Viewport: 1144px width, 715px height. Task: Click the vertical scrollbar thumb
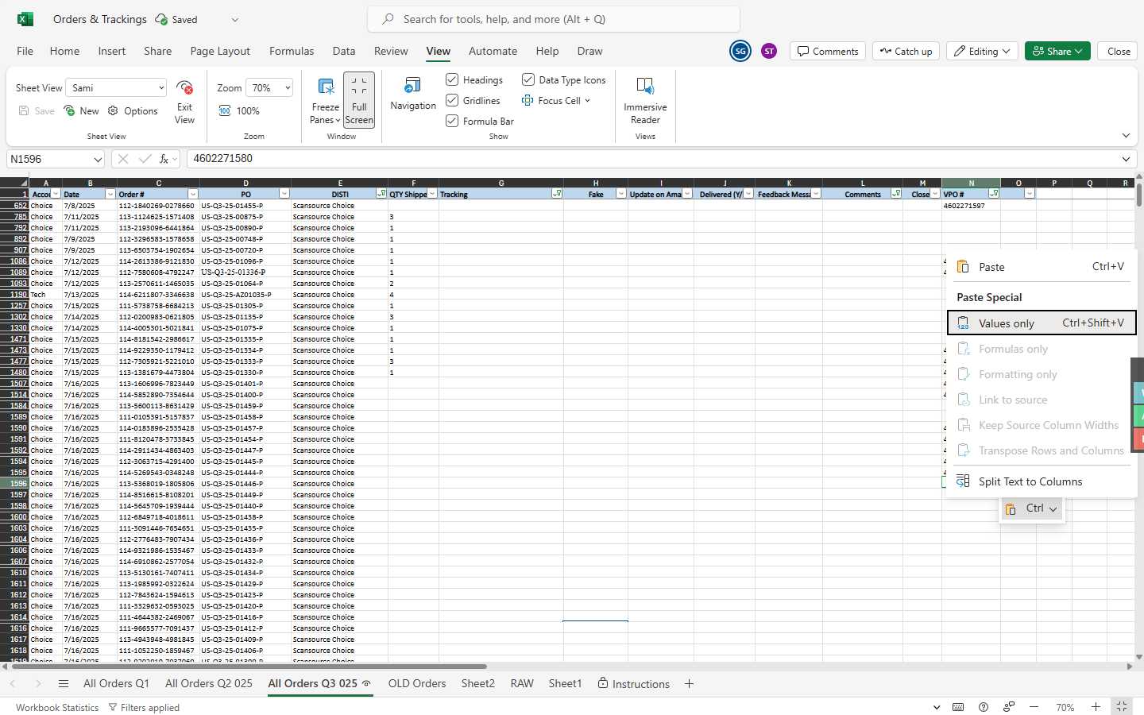(1139, 195)
